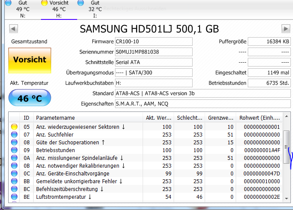Select the H: drive tab marked Vorsicht
Image resolution: width=293 pixels, height=210 pixels.
[59, 9]
